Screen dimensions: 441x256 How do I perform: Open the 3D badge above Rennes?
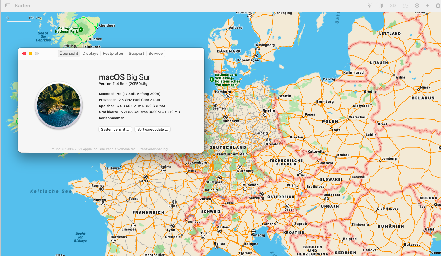point(101,189)
